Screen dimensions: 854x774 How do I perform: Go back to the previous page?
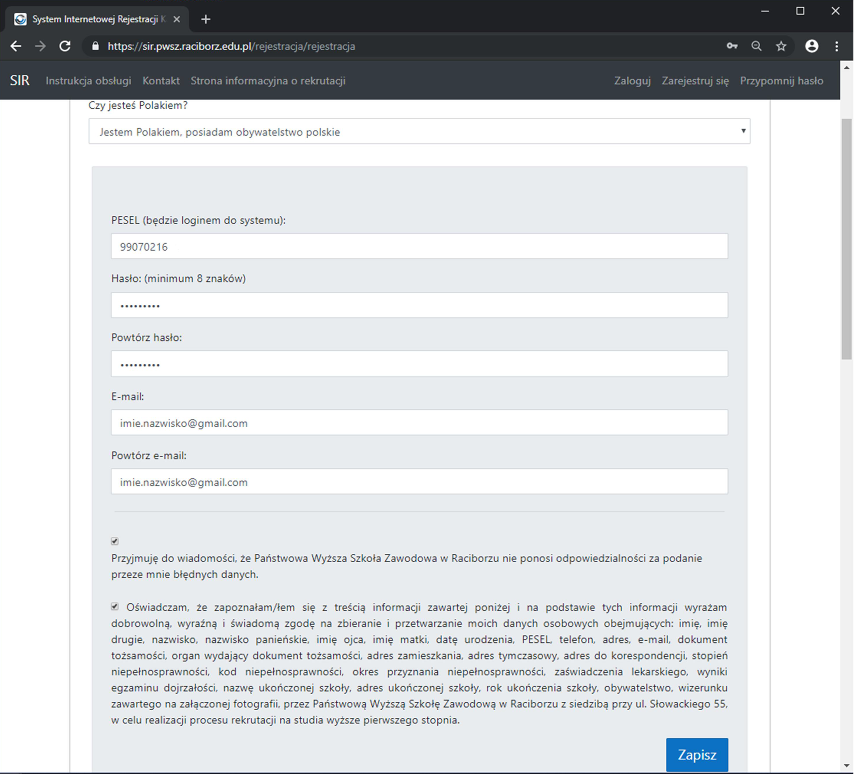click(x=16, y=46)
